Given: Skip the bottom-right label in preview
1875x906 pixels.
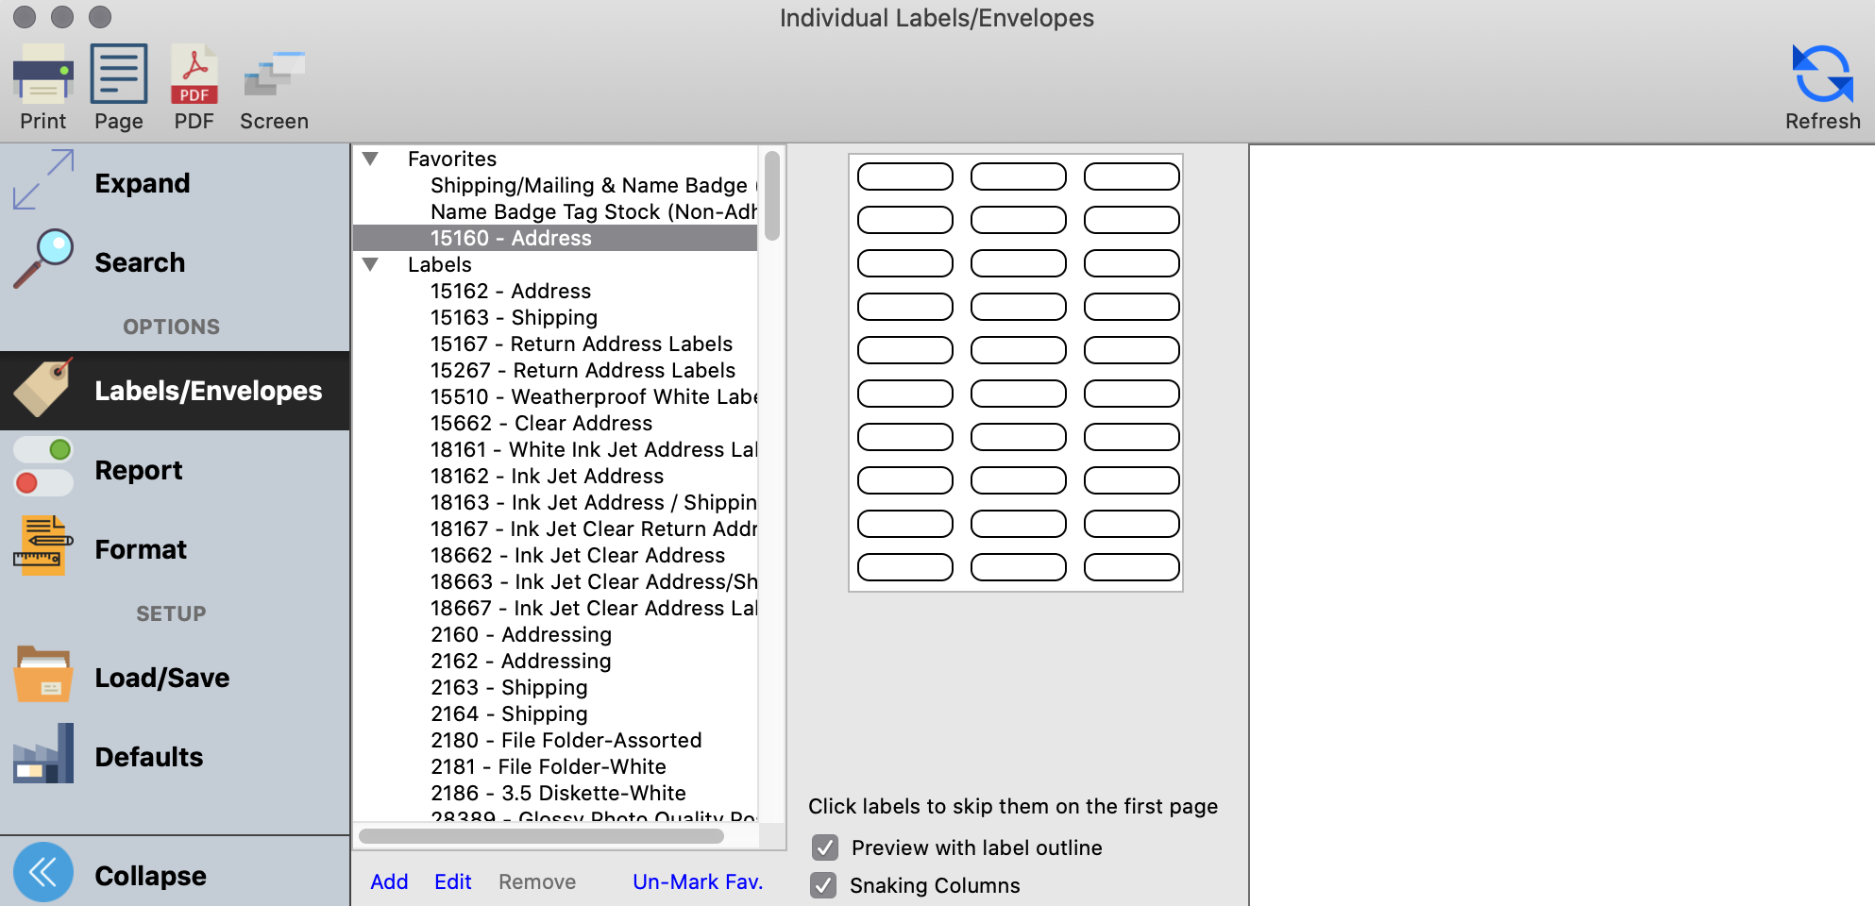Looking at the screenshot, I should tap(1132, 567).
